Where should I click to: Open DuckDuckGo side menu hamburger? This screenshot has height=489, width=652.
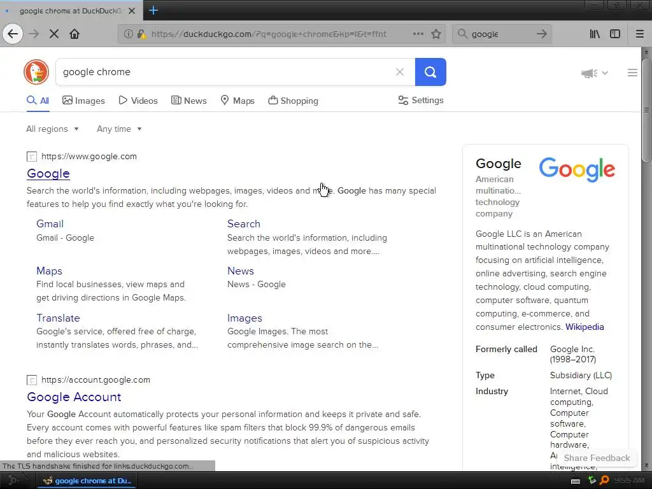pyautogui.click(x=632, y=73)
